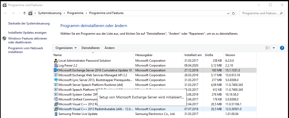Sort by the Herausgeber column header
The width and height of the screenshot is (289, 118).
[158, 55]
